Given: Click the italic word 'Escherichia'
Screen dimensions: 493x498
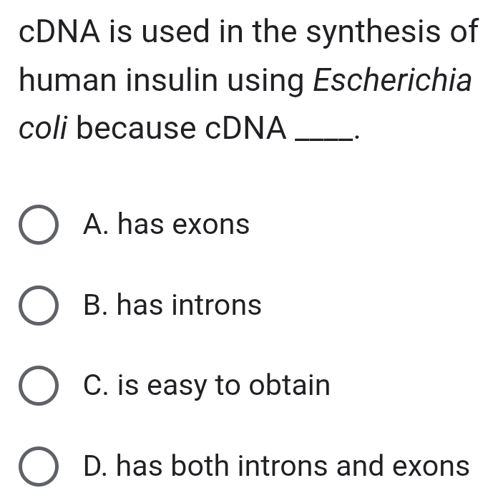Looking at the screenshot, I should click(392, 80).
